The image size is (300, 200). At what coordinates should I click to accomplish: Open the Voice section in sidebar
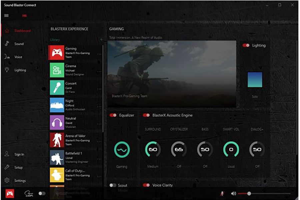[x=18, y=57]
